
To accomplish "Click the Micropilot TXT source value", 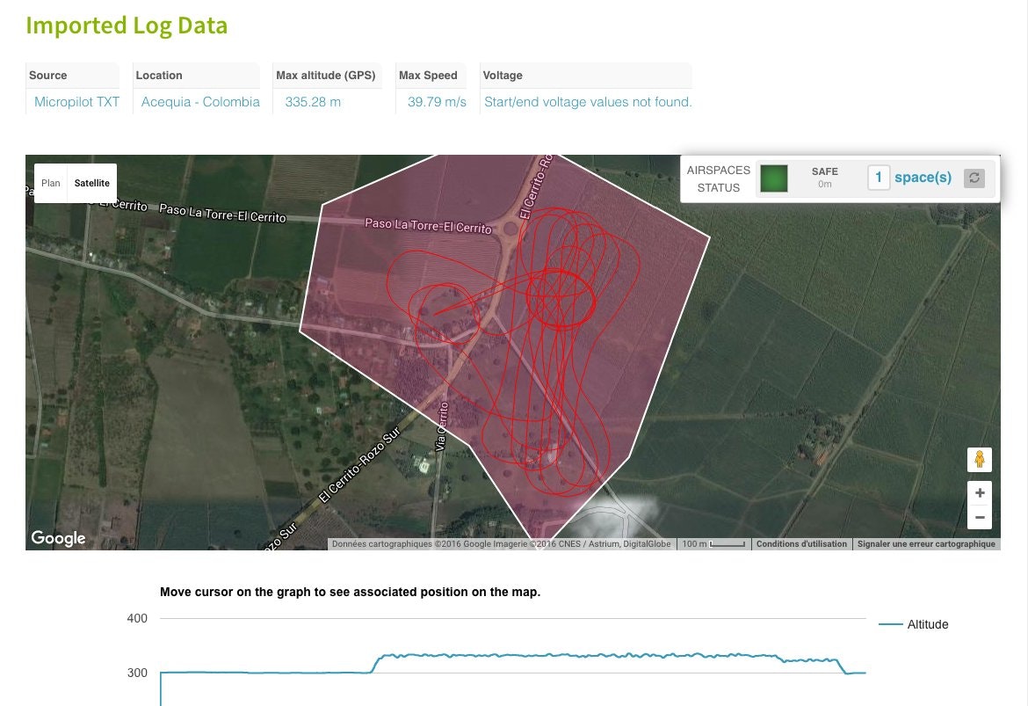I will click(x=76, y=102).
